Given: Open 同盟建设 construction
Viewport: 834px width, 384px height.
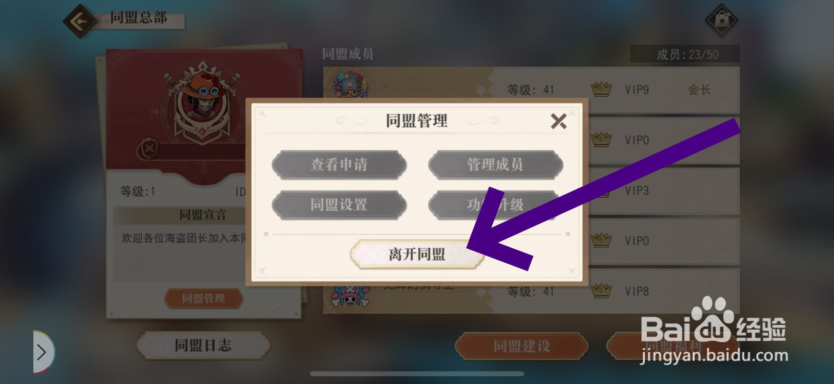Looking at the screenshot, I should [x=522, y=347].
